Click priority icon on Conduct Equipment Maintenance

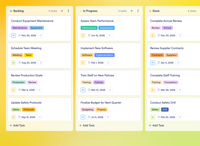pos(14,35)
